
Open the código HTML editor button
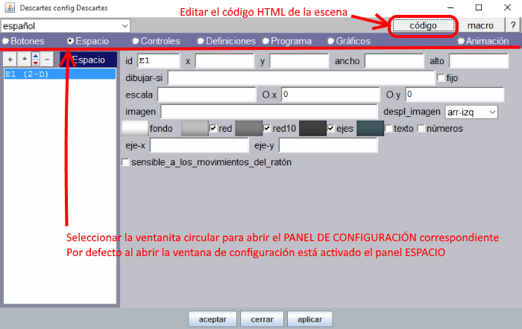click(x=423, y=25)
